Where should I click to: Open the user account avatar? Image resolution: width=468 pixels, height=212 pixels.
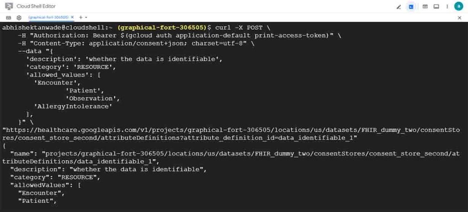[x=459, y=6]
